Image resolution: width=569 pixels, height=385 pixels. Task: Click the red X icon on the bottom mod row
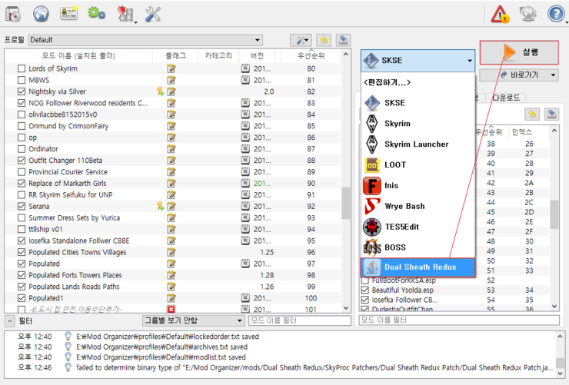[x=171, y=309]
